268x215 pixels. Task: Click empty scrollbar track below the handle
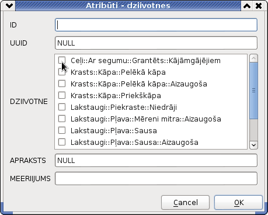click(x=253, y=130)
